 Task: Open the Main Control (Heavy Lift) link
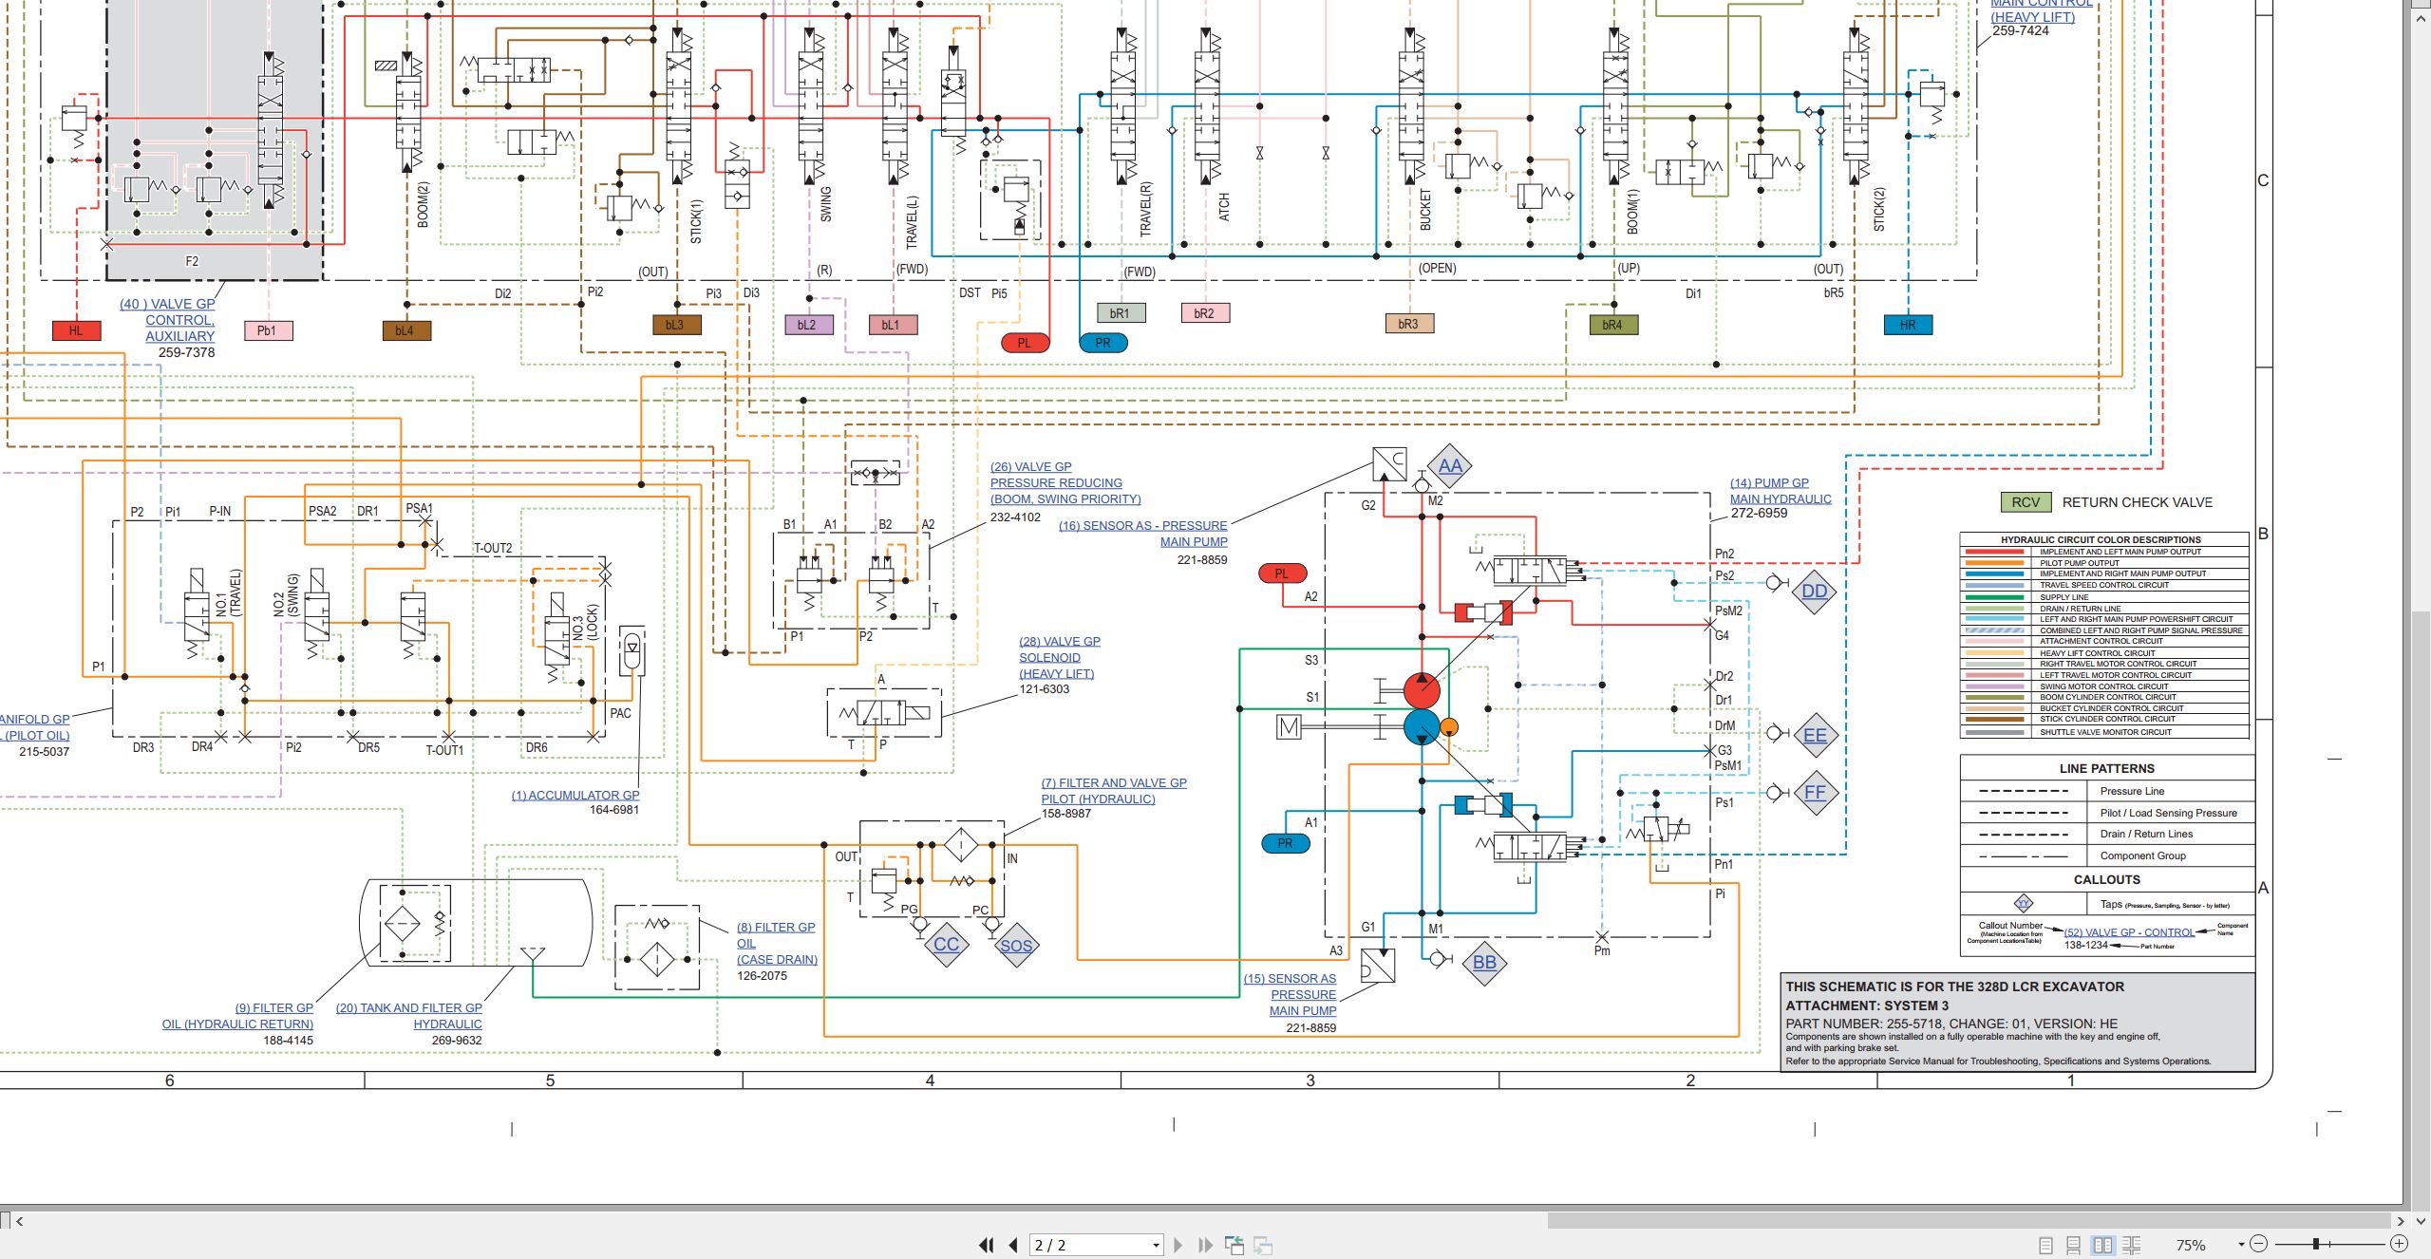pyautogui.click(x=2041, y=9)
